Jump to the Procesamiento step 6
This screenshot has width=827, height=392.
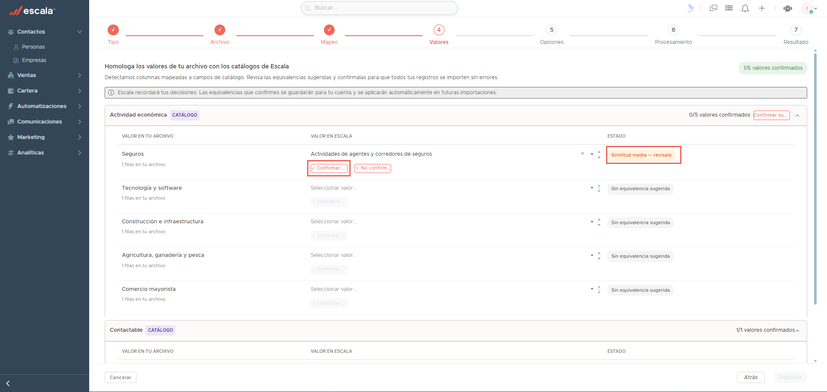674,34
